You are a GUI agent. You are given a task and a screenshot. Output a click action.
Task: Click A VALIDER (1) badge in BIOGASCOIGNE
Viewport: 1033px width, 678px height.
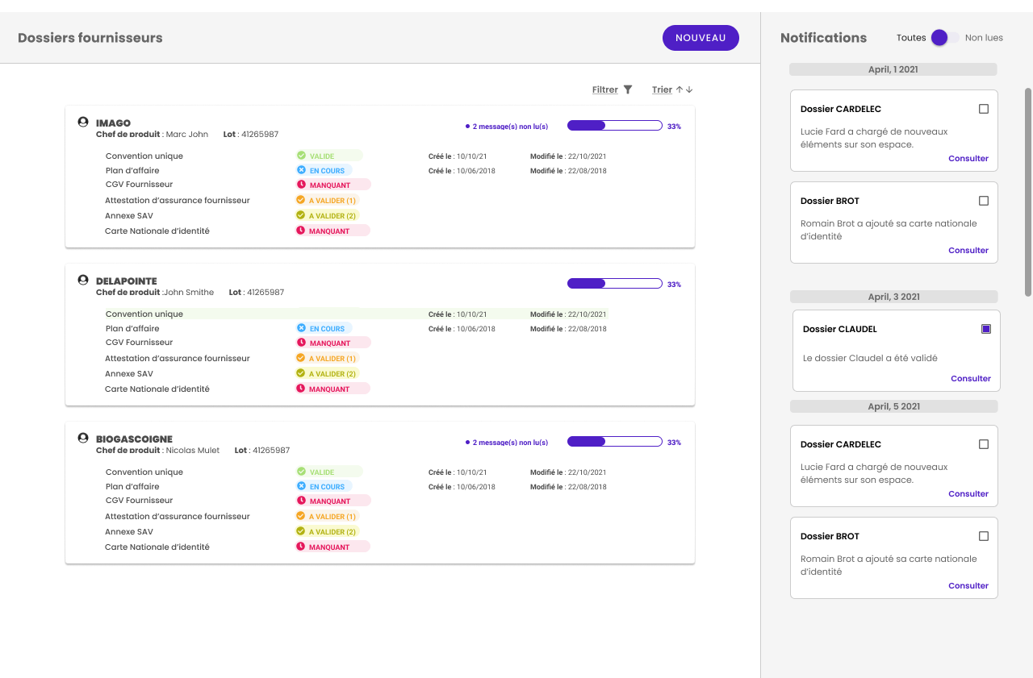pos(327,516)
